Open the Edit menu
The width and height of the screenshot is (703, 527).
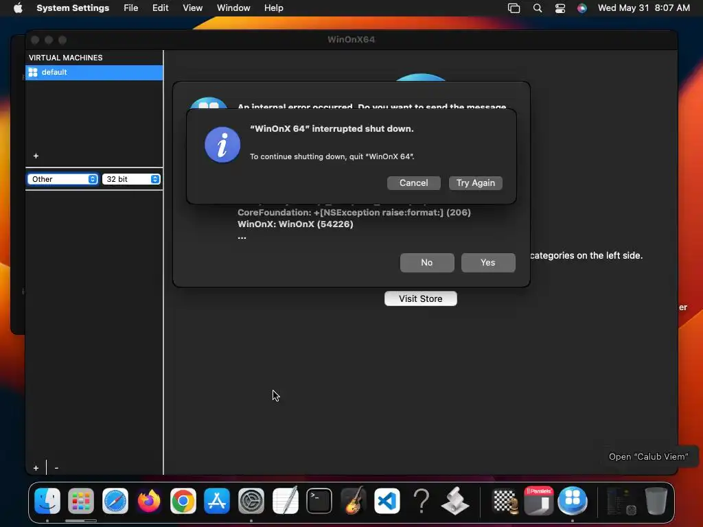tap(160, 8)
